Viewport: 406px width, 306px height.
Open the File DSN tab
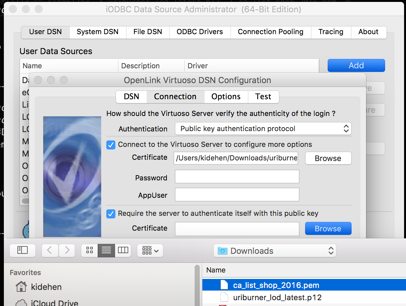[x=148, y=32]
